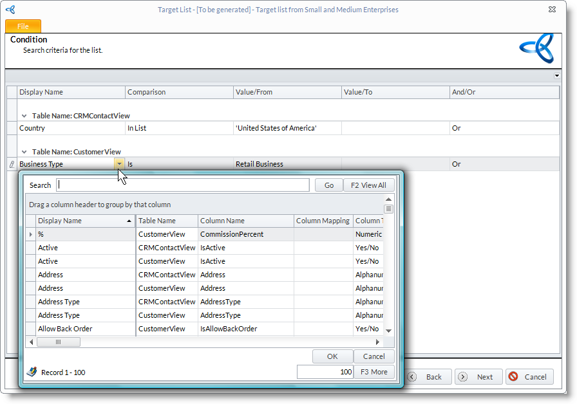Click inside the Search text field

(183, 185)
